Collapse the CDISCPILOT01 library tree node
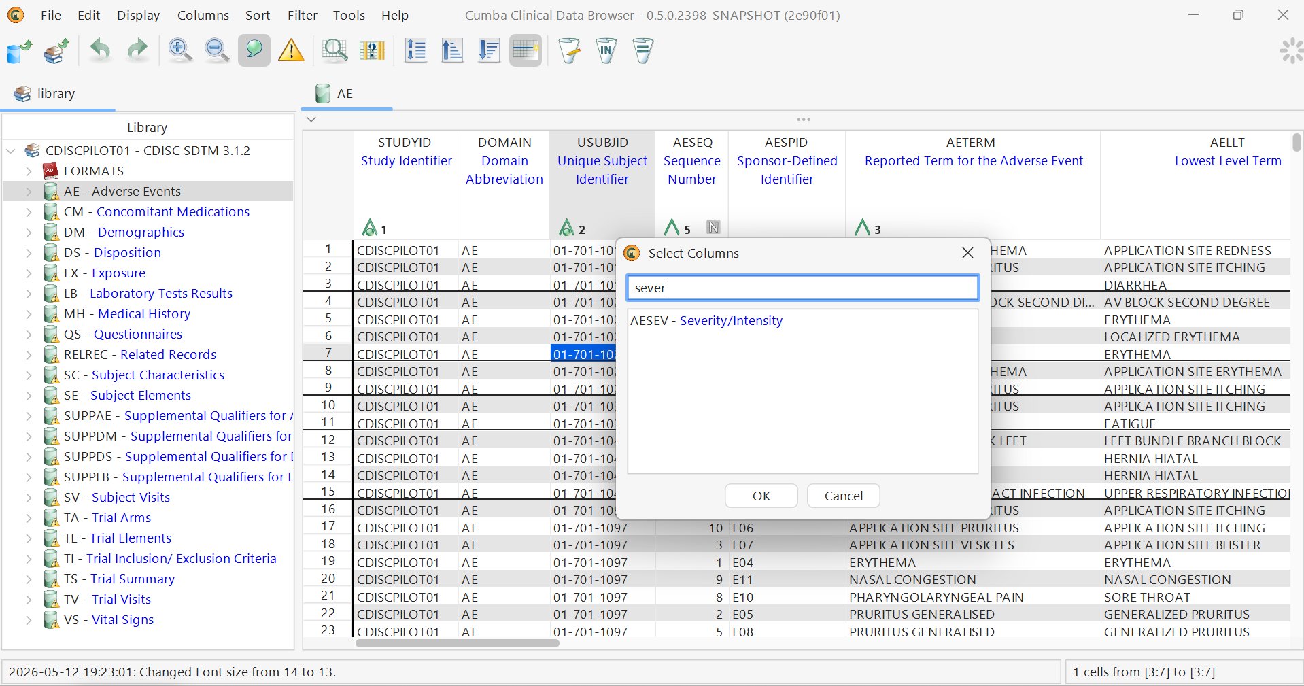 pos(11,151)
